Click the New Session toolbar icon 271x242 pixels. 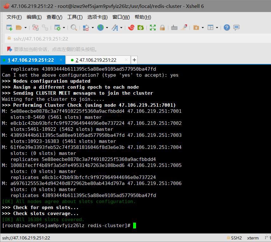click(9, 28)
